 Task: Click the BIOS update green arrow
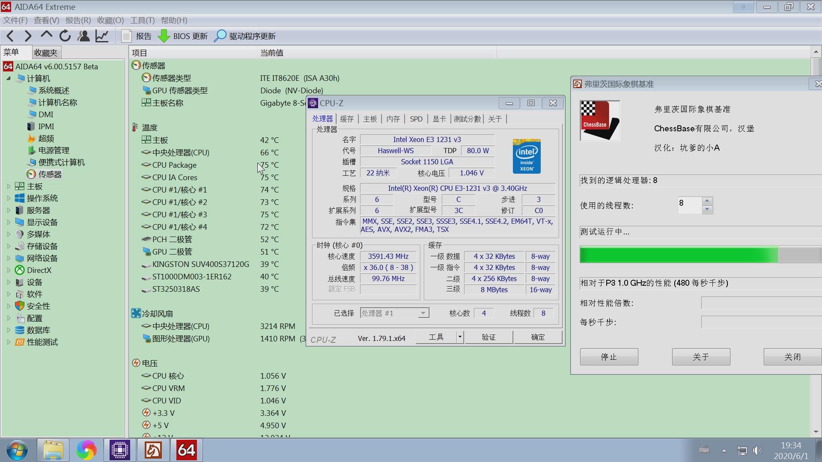[164, 36]
